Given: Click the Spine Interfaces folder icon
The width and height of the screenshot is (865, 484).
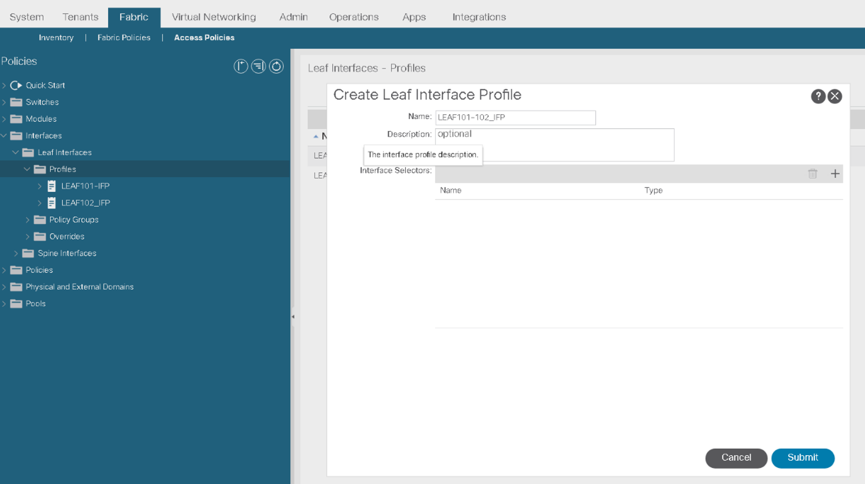Looking at the screenshot, I should tap(28, 253).
